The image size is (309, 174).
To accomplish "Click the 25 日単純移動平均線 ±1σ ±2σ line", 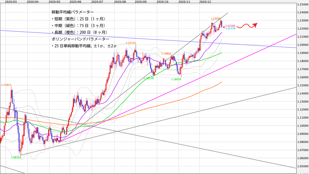I will 84,46.
